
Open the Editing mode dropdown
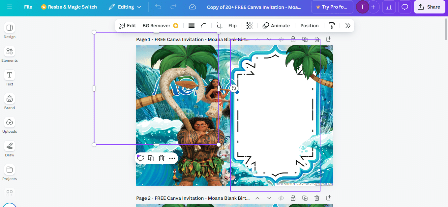[125, 7]
